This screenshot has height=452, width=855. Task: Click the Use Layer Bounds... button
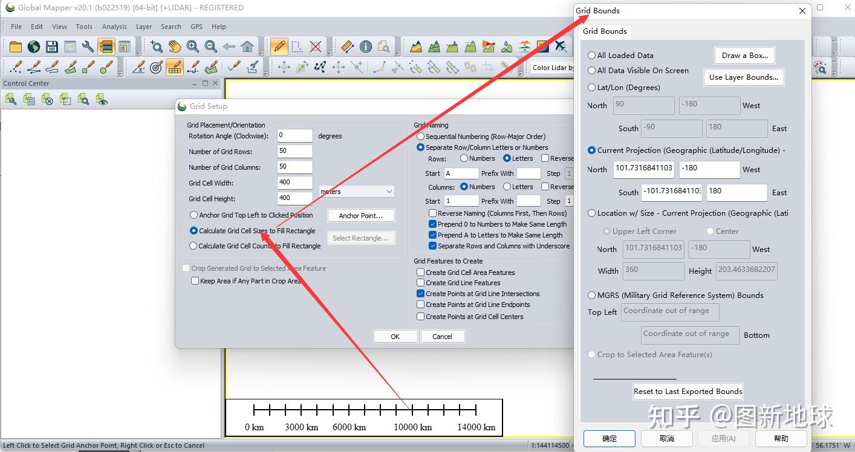tap(743, 77)
